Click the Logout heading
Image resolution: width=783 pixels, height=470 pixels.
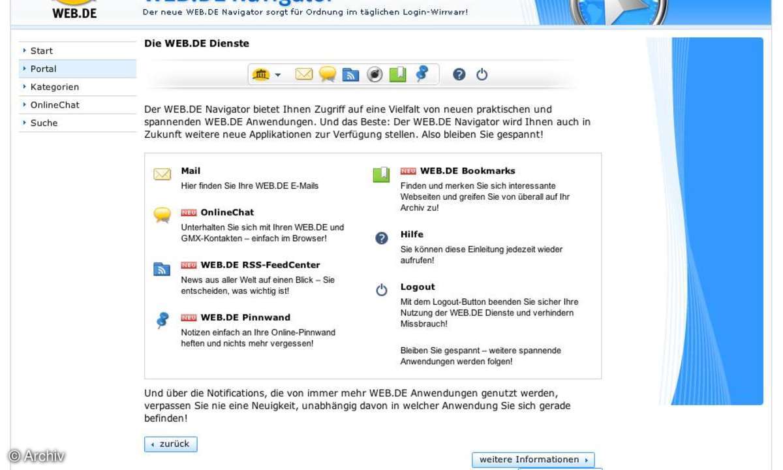pos(418,287)
